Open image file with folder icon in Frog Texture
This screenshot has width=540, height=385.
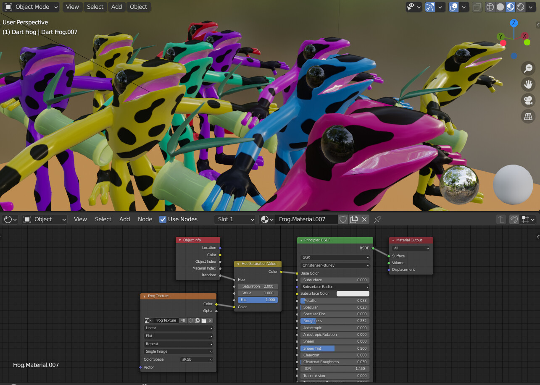204,320
